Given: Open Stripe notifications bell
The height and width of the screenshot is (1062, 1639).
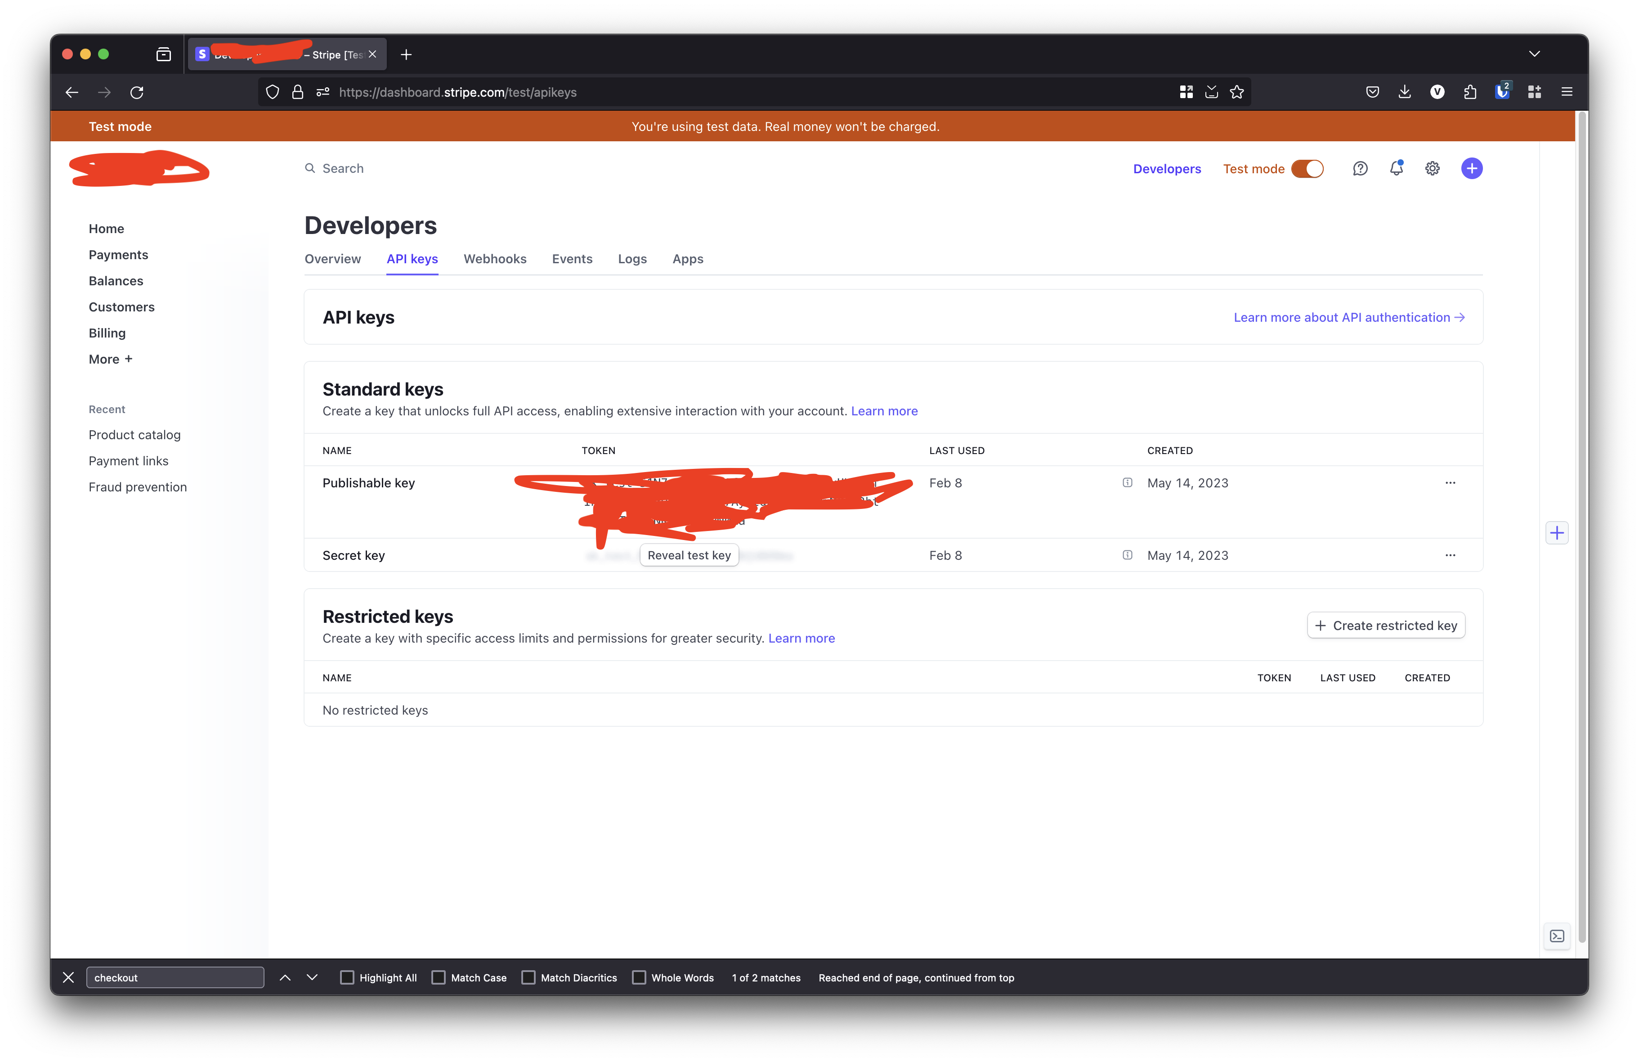Looking at the screenshot, I should [1397, 168].
